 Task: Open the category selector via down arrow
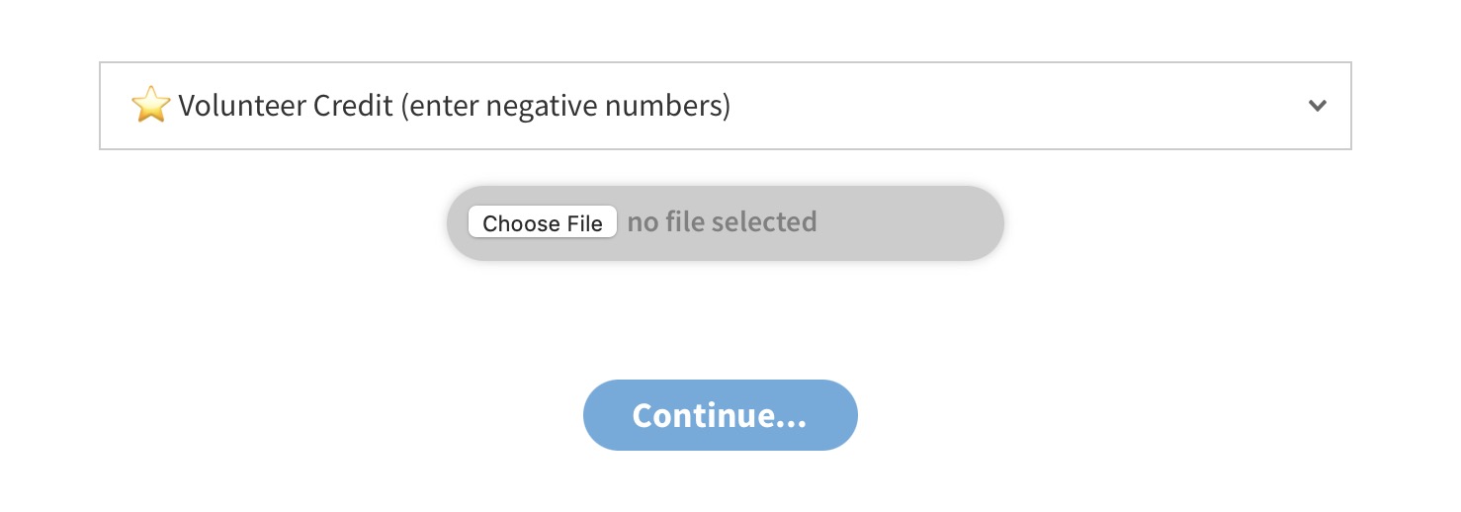(1317, 106)
